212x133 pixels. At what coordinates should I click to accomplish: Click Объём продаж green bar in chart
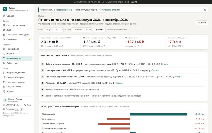click(158, 114)
